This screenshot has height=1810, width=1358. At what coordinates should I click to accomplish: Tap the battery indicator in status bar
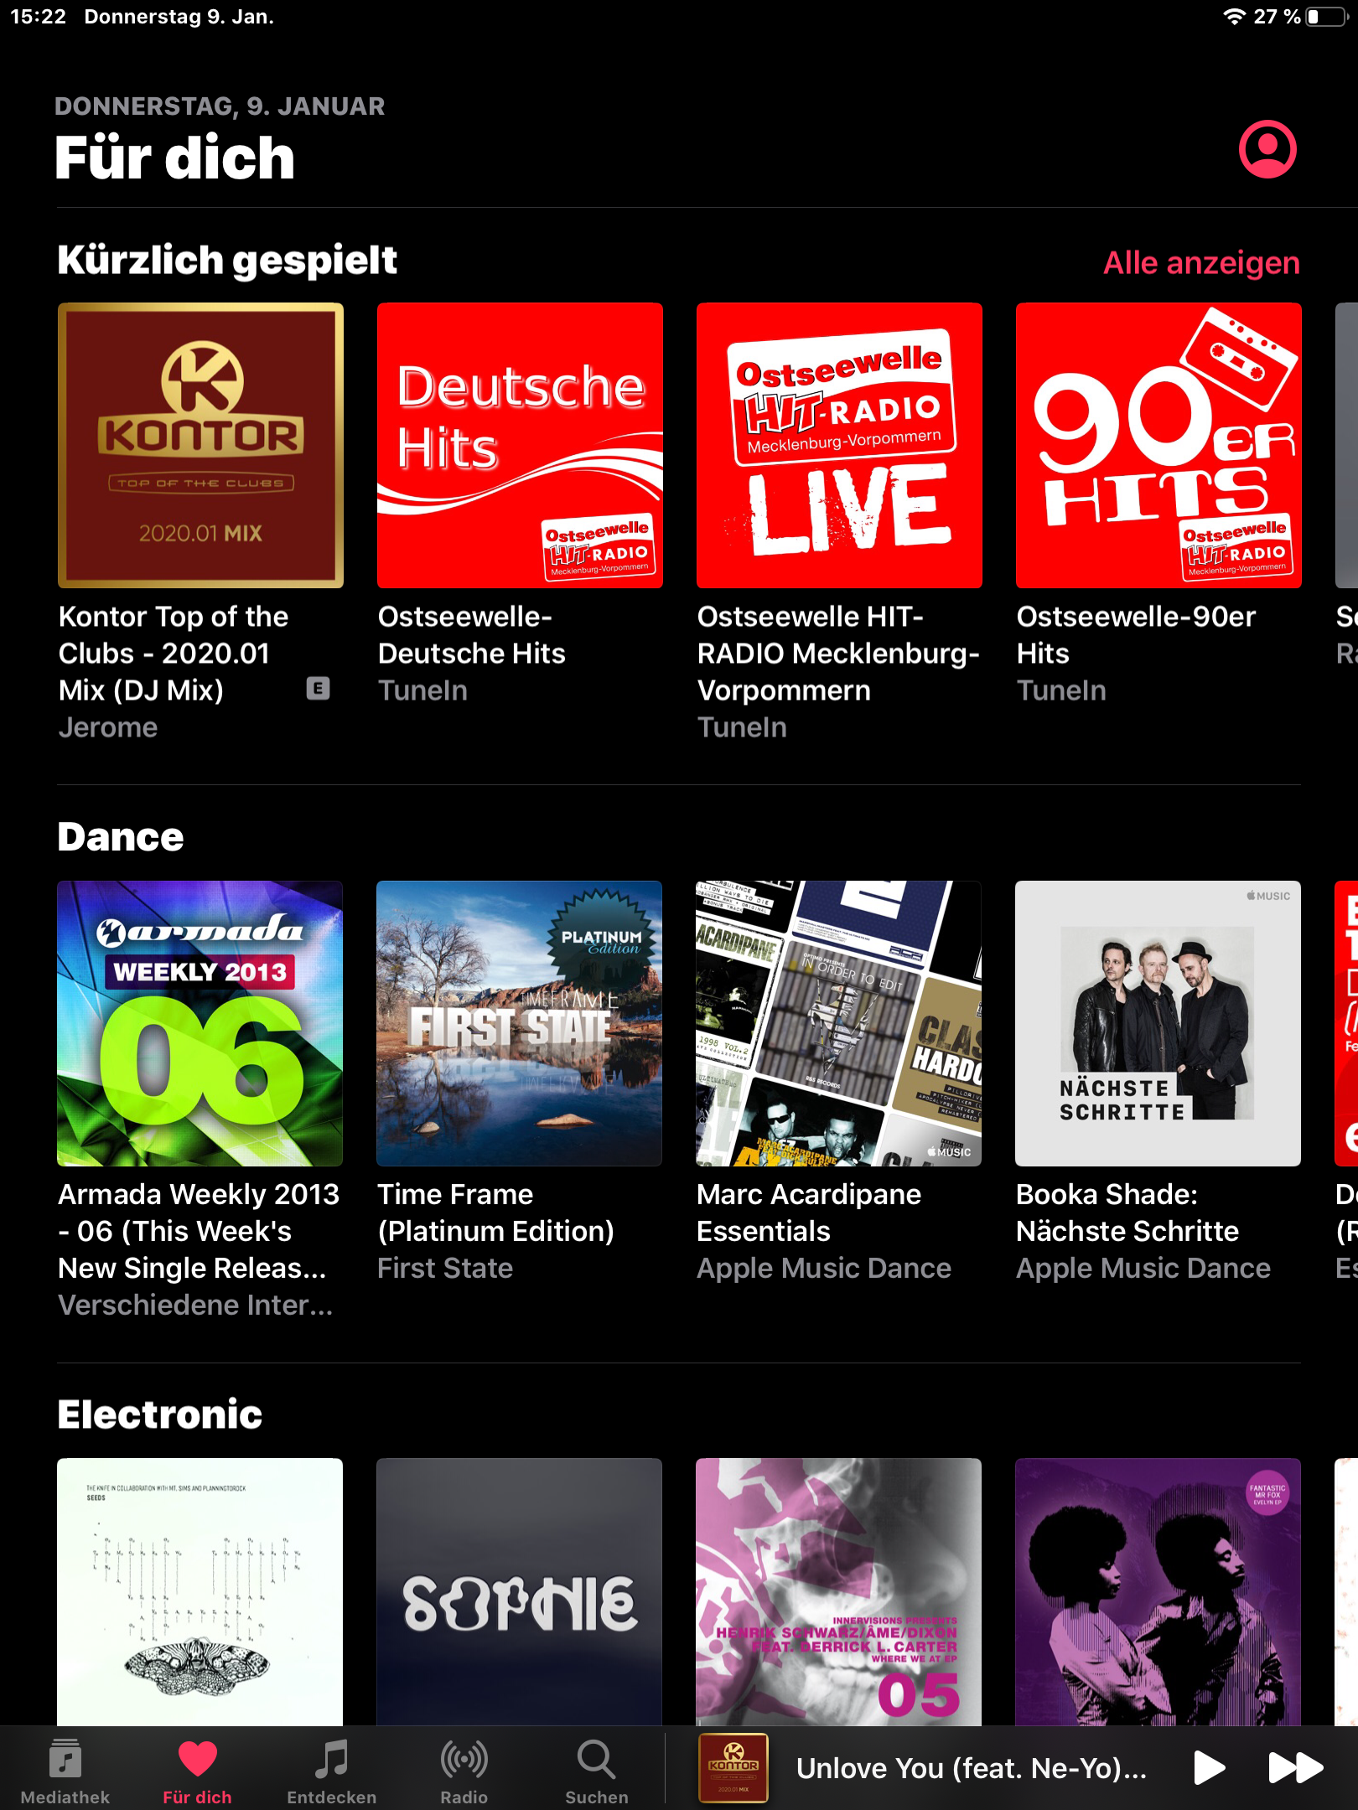1325,17
